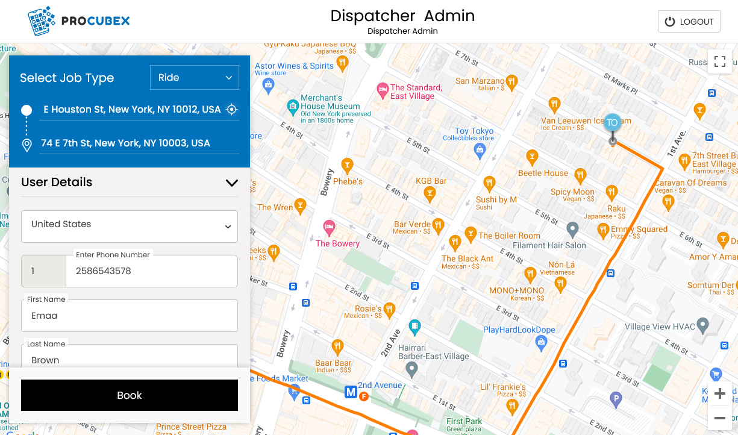Click the 2nd Avenue subway station icon

(x=350, y=392)
